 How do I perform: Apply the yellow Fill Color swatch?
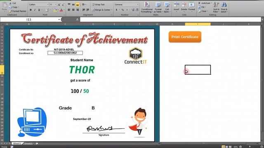[55, 10]
